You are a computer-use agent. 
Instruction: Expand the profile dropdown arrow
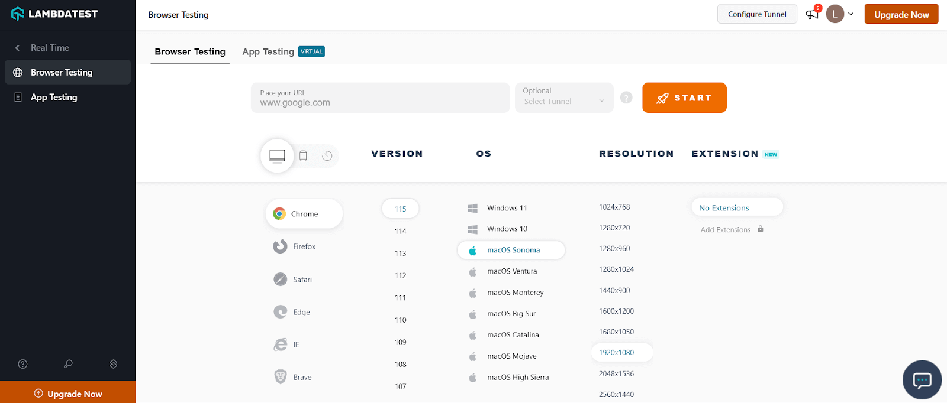coord(851,14)
